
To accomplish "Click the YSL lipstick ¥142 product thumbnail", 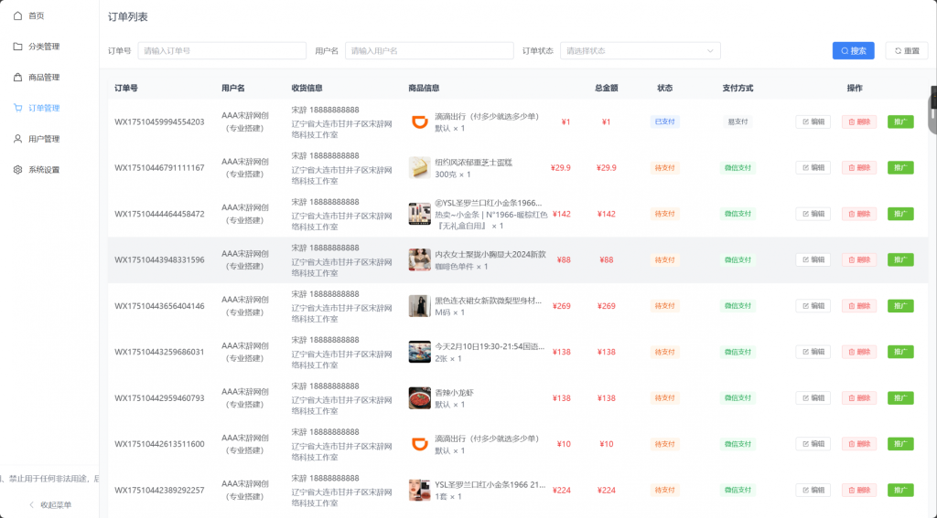I will point(419,214).
